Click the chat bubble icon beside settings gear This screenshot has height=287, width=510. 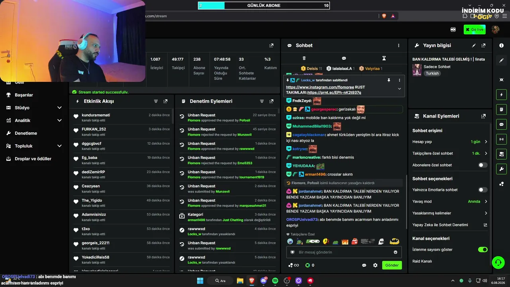(364, 265)
